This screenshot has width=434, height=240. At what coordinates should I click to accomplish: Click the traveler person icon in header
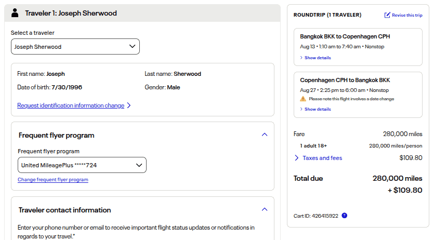click(15, 13)
